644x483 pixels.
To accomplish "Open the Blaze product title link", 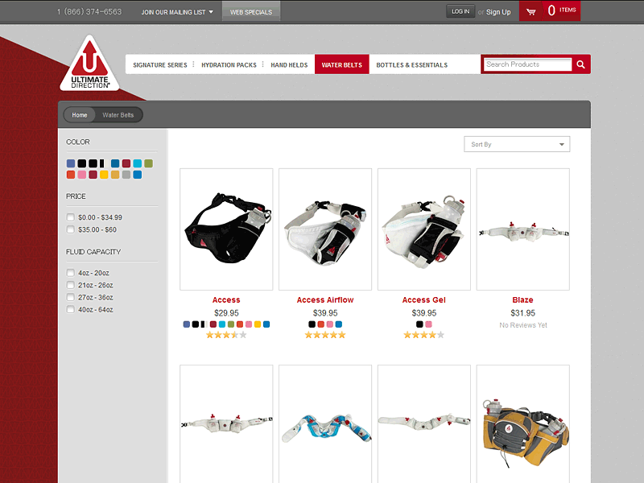I will [522, 300].
